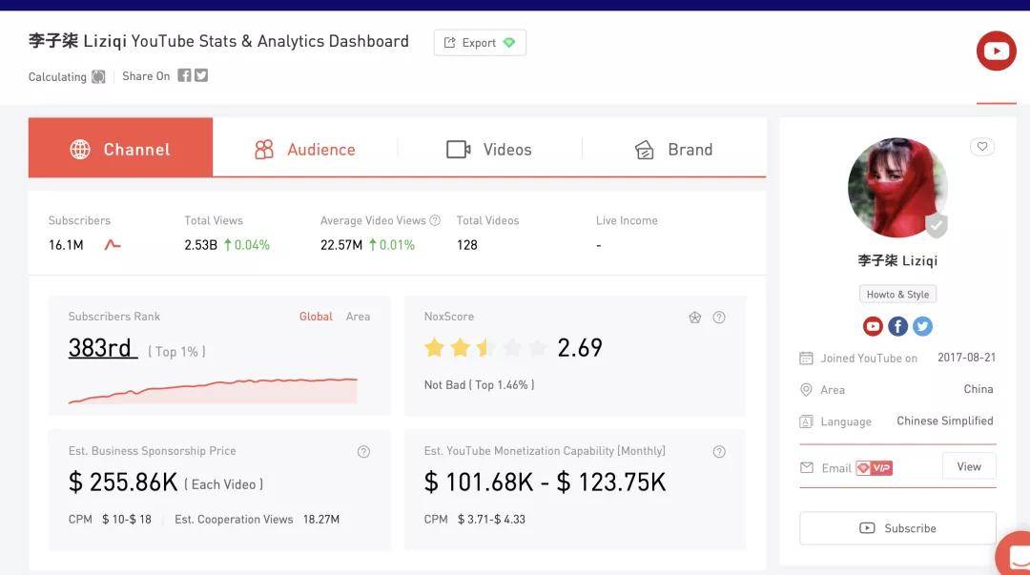
Task: Open the channel's Facebook social link icon
Action: tap(897, 326)
